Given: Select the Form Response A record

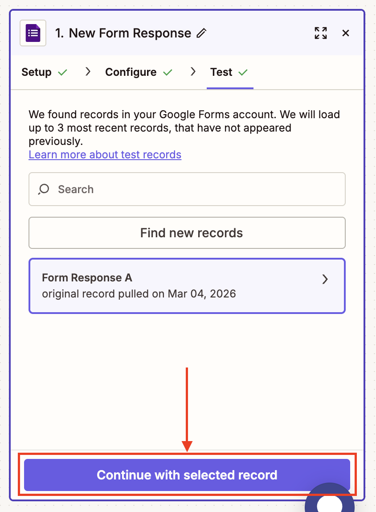Looking at the screenshot, I should click(178, 285).
